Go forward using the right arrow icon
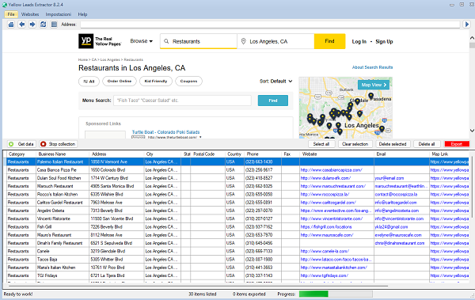This screenshot has width=475, height=300. [32, 25]
